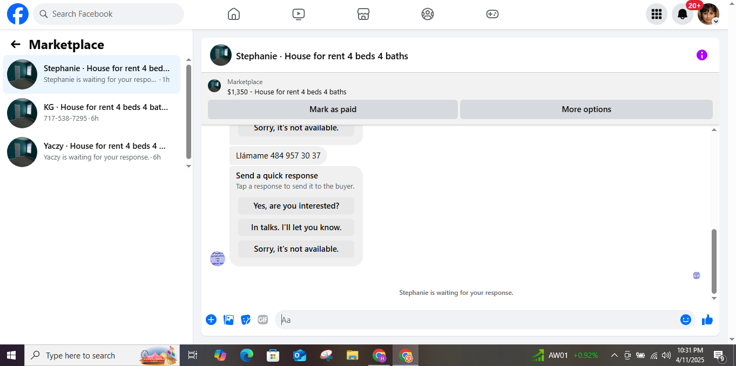Open the AW01 stock widget
The width and height of the screenshot is (736, 366).
565,355
